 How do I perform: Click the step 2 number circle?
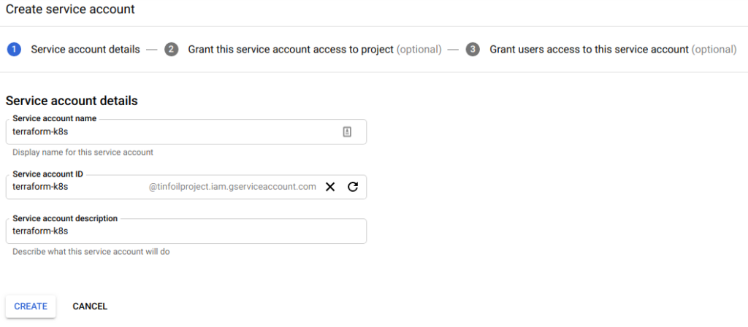[x=172, y=50]
